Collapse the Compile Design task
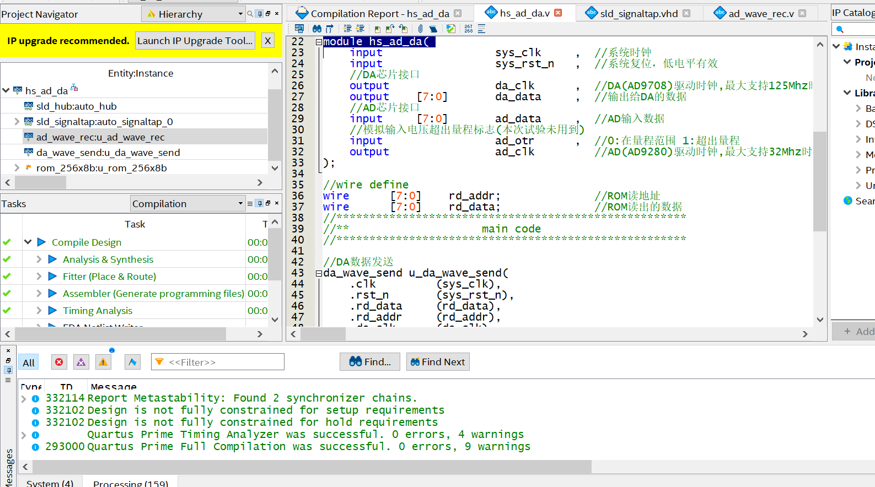 (28, 242)
